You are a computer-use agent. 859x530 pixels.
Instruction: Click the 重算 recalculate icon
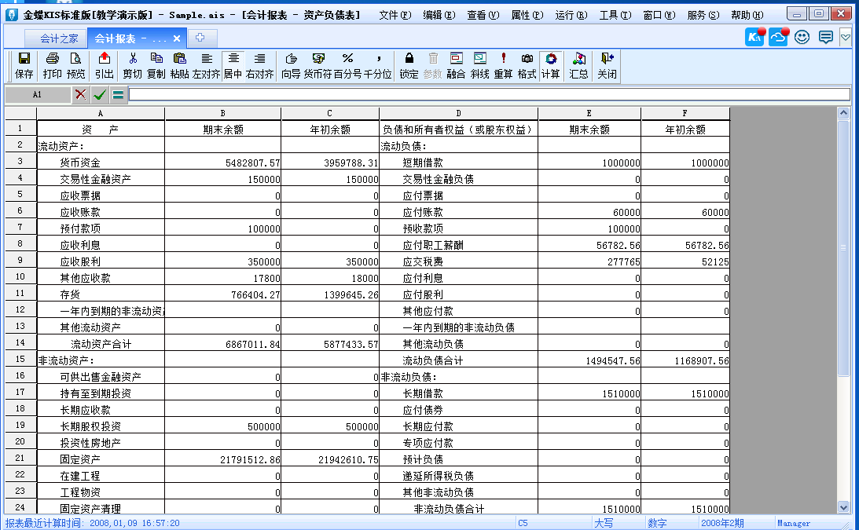click(x=504, y=65)
